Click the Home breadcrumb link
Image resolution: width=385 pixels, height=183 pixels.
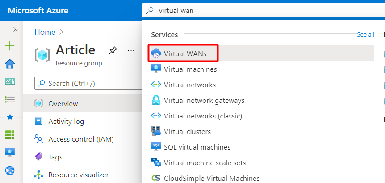click(45, 32)
